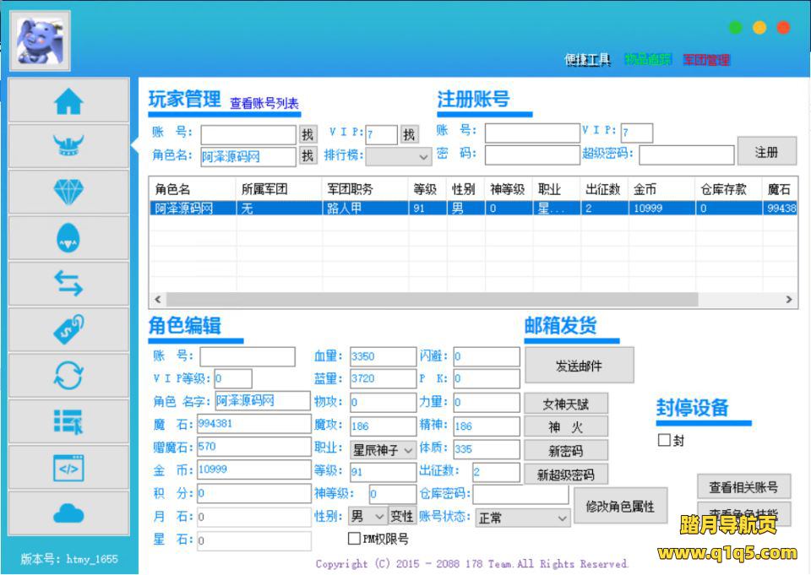The height and width of the screenshot is (575, 811).
Task: Select the Home icon in sidebar
Action: (68, 100)
